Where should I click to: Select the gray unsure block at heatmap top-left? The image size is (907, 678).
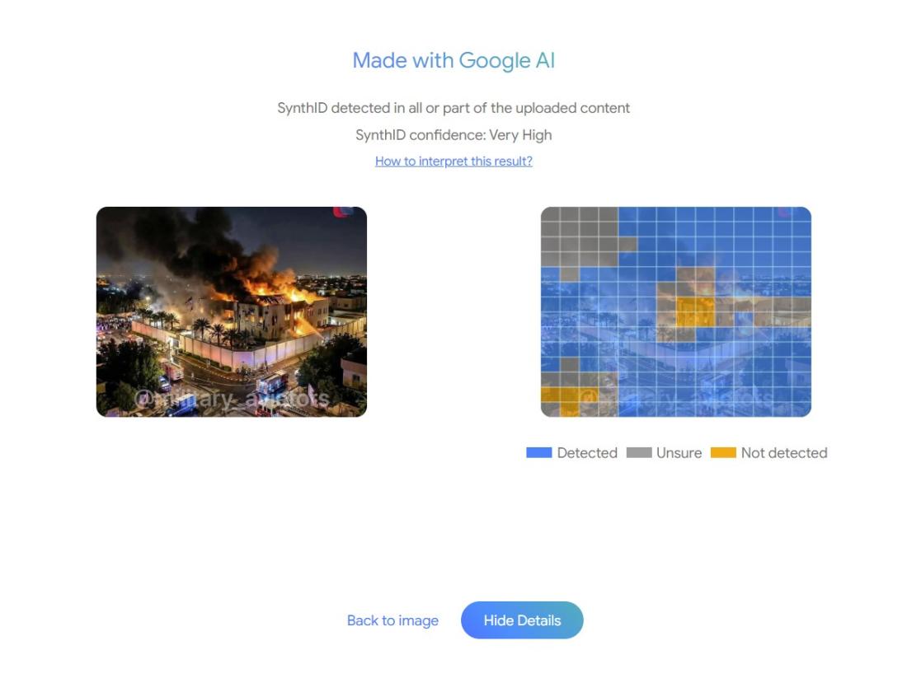(x=579, y=232)
